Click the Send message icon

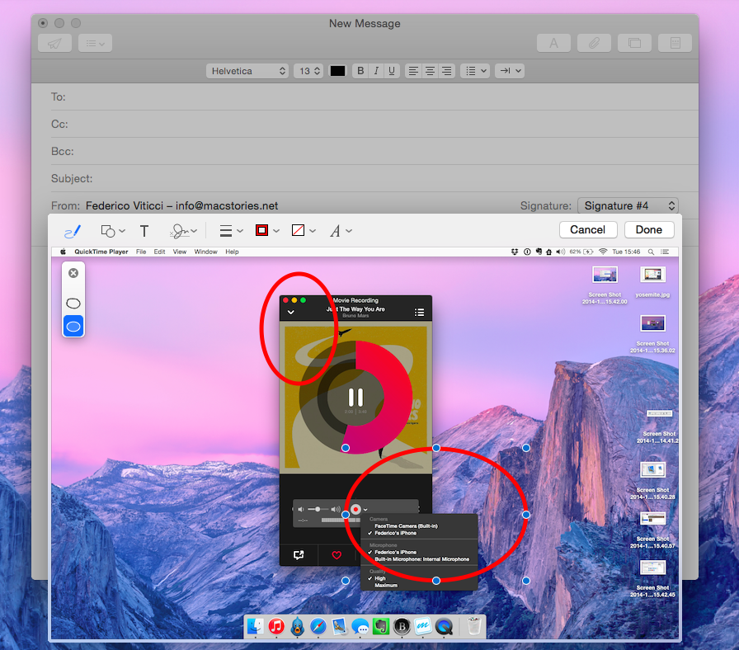pos(54,42)
